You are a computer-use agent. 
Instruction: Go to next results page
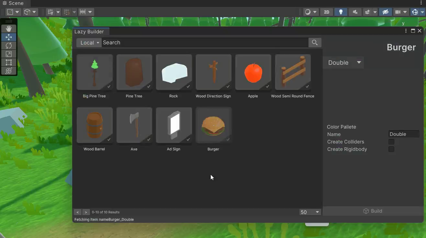[86, 212]
